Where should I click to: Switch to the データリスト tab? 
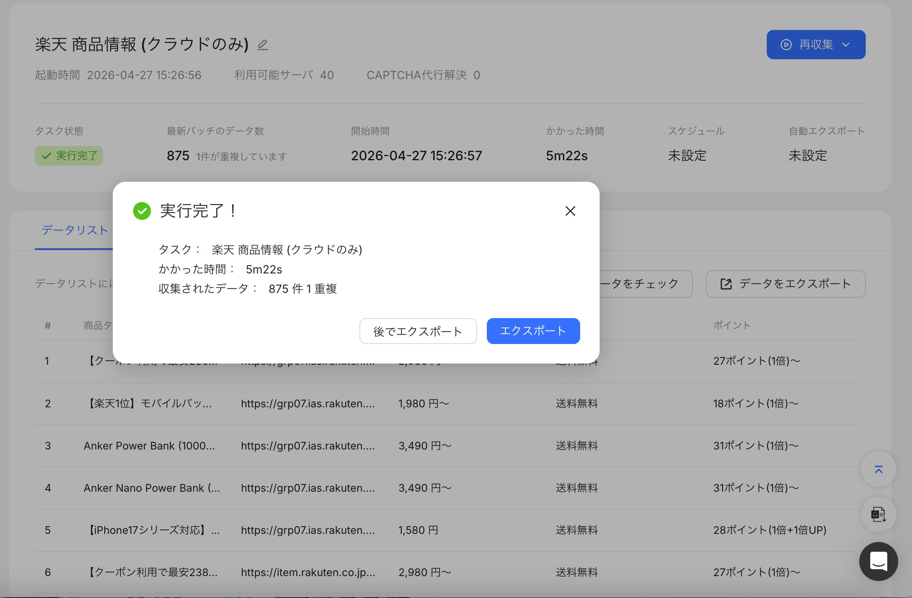tap(75, 230)
